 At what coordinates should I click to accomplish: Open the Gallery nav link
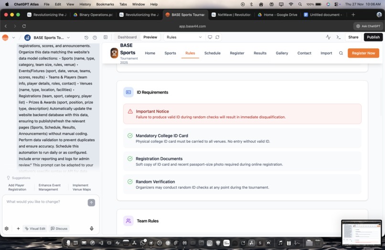pos(282,53)
